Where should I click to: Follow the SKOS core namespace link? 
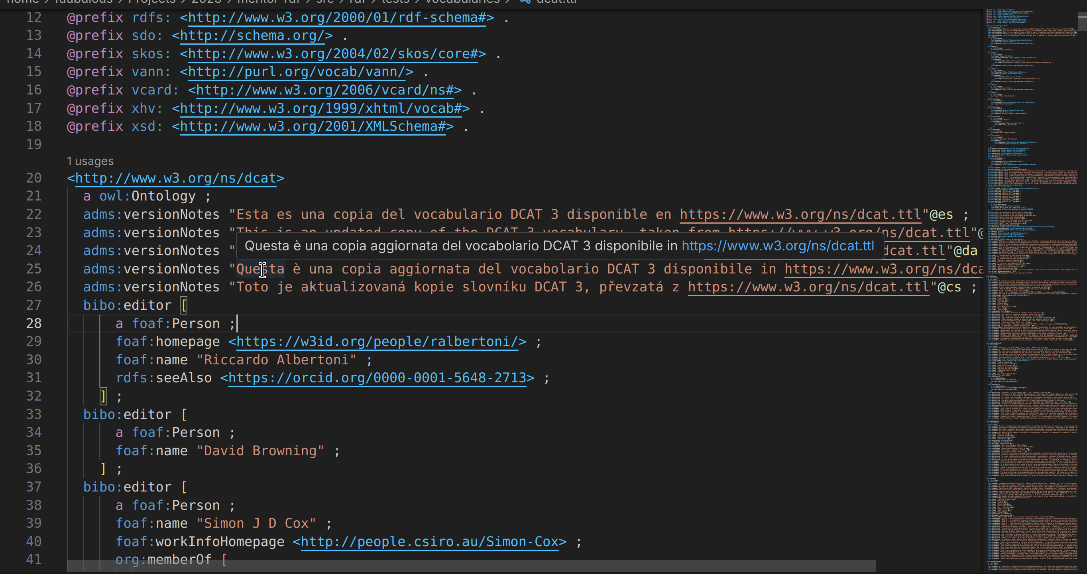point(332,54)
